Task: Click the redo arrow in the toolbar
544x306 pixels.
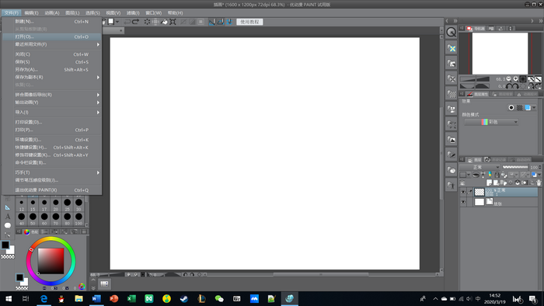Action: (136, 22)
